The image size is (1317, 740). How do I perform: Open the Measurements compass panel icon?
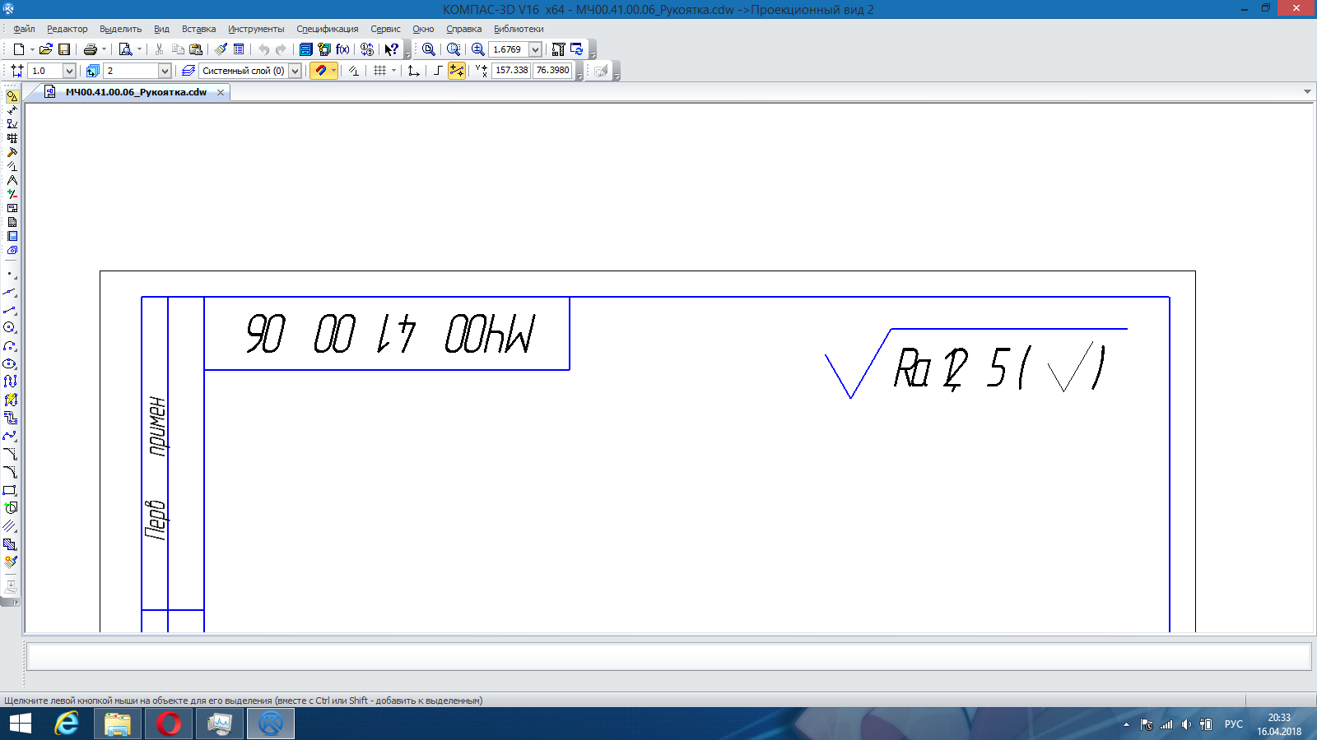click(12, 180)
